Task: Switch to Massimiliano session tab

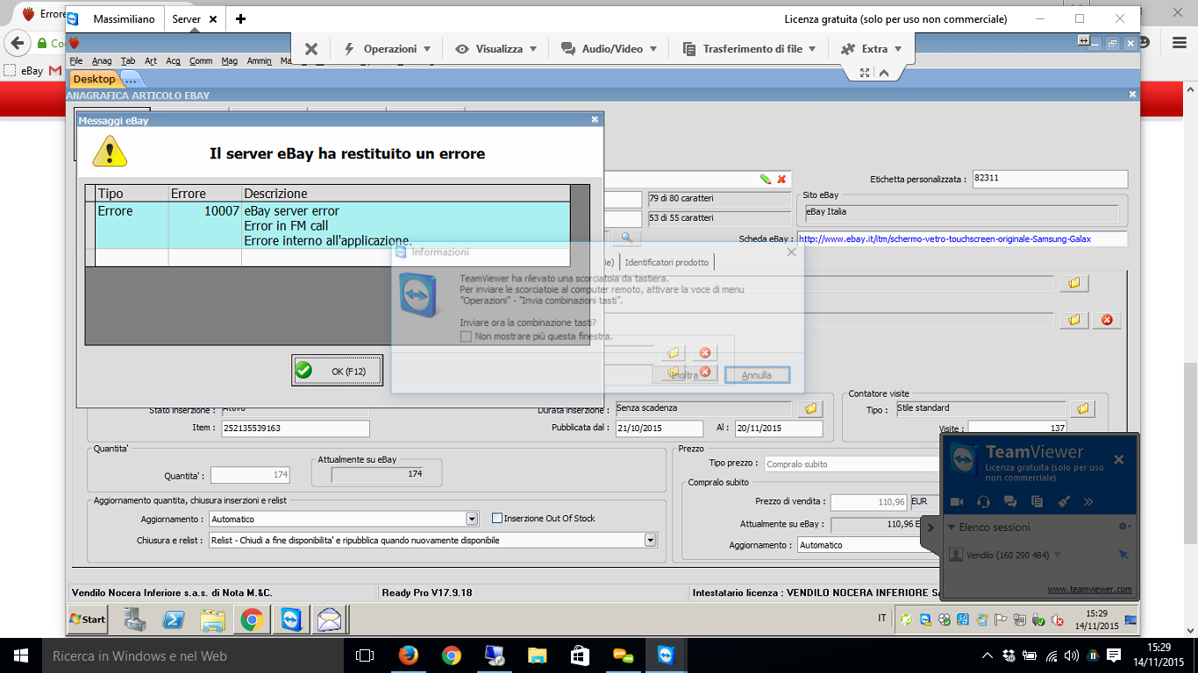Action: click(x=124, y=19)
